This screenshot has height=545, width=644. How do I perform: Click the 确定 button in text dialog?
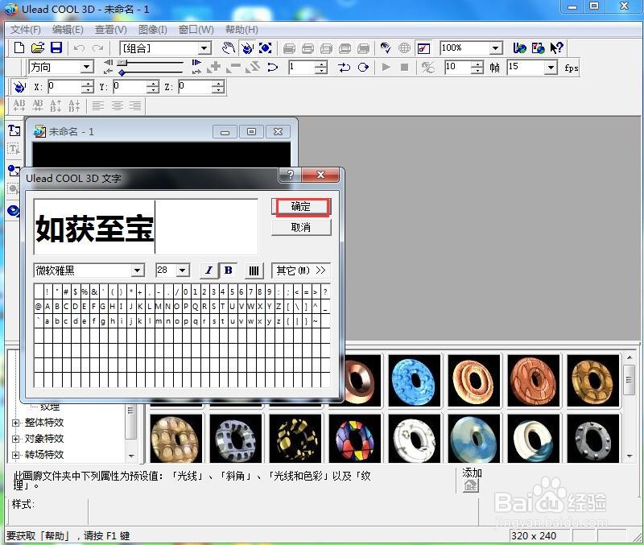[x=301, y=207]
